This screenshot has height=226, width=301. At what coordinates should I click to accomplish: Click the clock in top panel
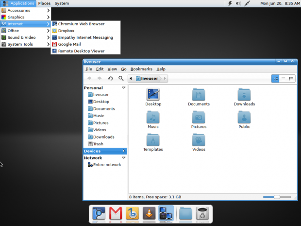[x=280, y=3]
